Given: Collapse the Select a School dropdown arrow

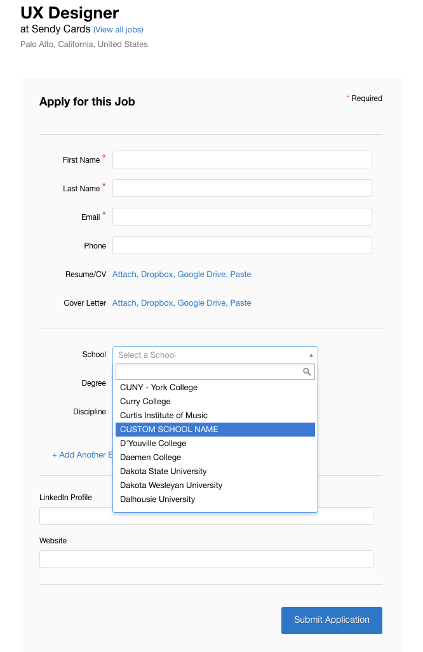Looking at the screenshot, I should (x=311, y=355).
